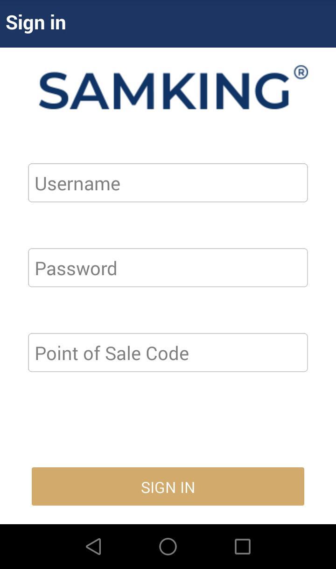This screenshot has height=569, width=336.
Task: Focus the Password input field
Action: pos(168,268)
